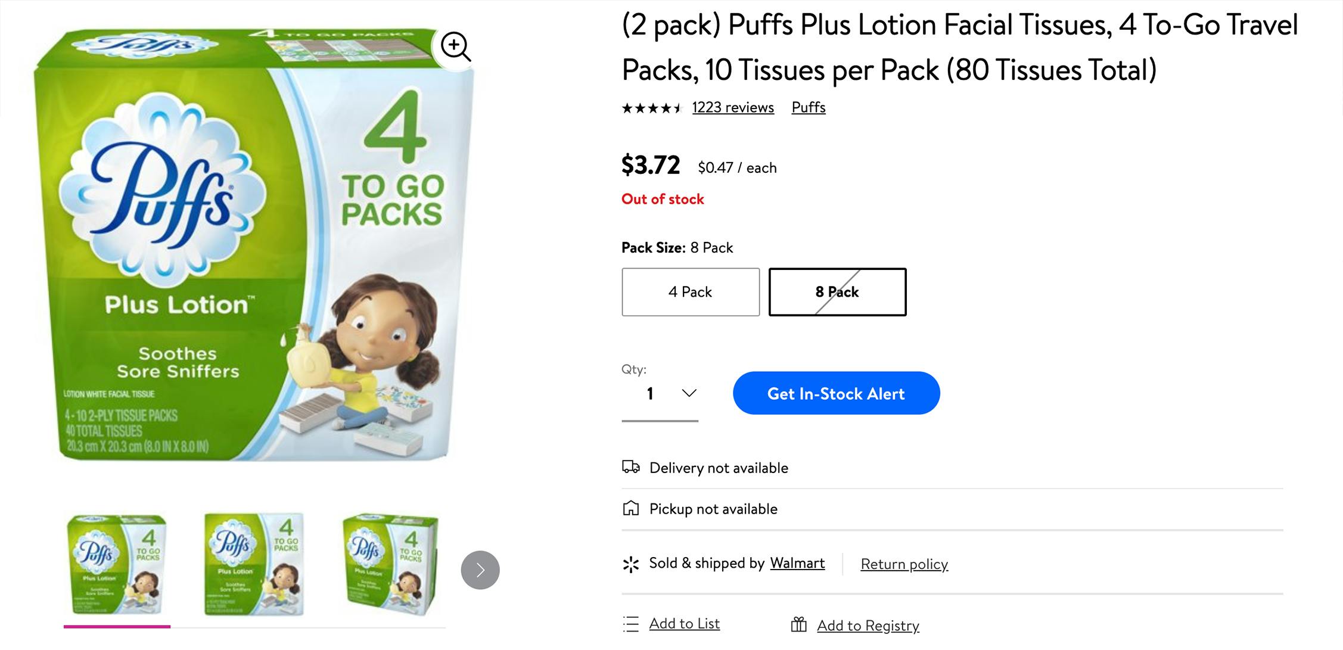Image resolution: width=1343 pixels, height=650 pixels.
Task: Click the Get In-Stock Alert button
Action: (836, 393)
